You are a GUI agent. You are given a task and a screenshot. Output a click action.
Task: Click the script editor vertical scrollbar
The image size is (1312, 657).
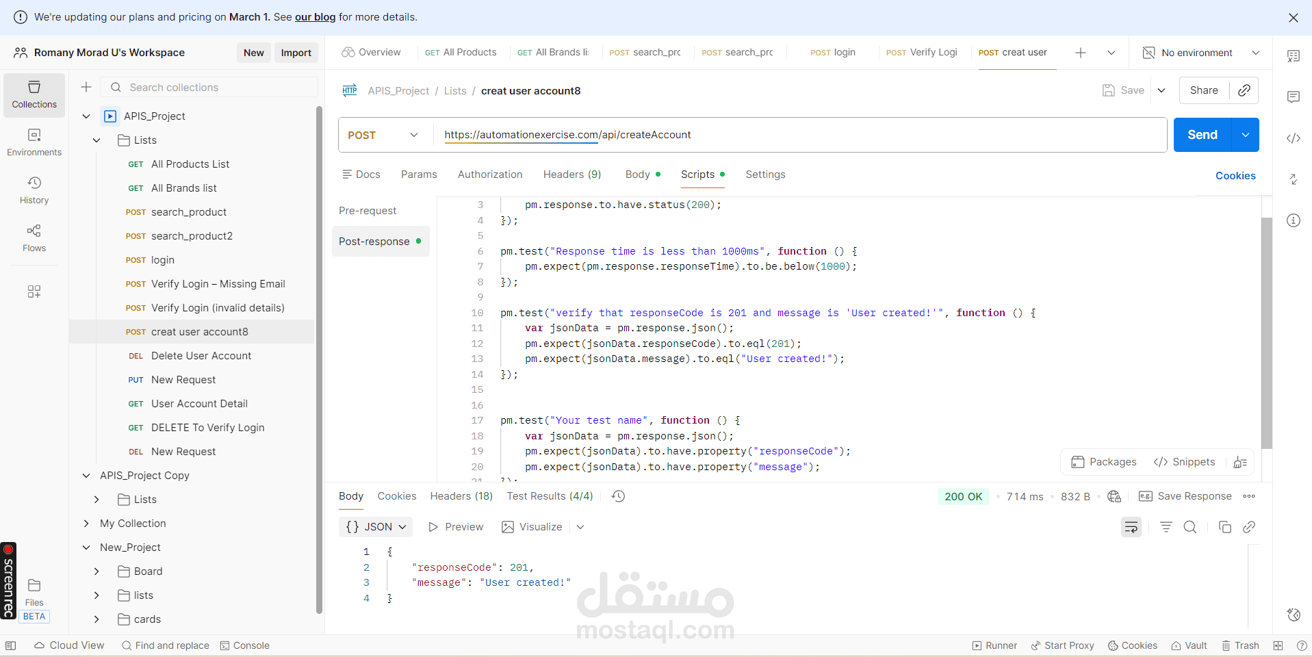(x=1266, y=333)
